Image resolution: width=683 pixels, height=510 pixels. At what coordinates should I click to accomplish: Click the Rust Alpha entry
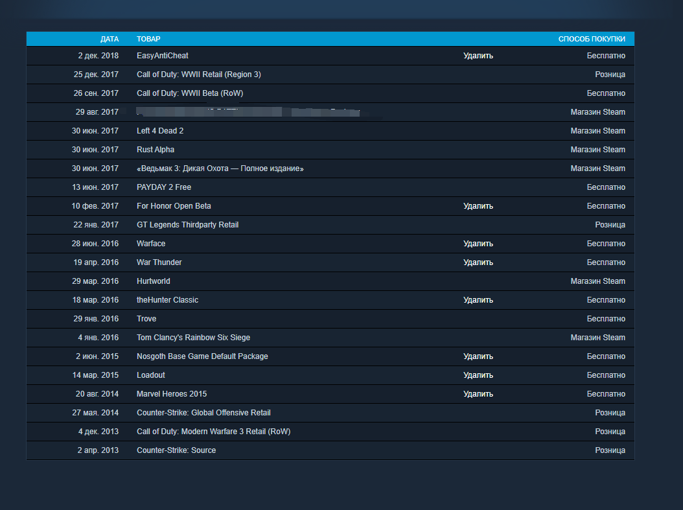[155, 150]
